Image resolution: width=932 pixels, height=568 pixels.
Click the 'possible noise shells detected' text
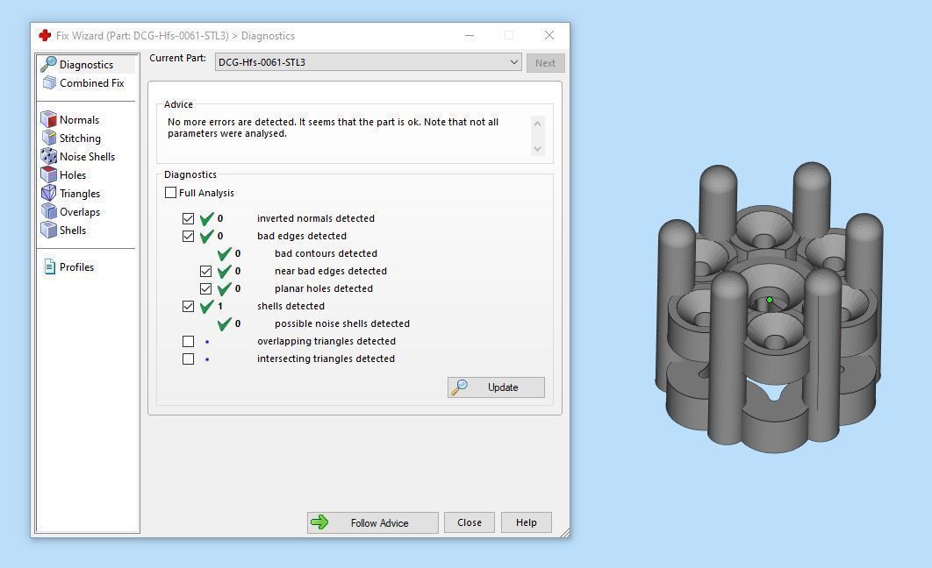(x=341, y=323)
